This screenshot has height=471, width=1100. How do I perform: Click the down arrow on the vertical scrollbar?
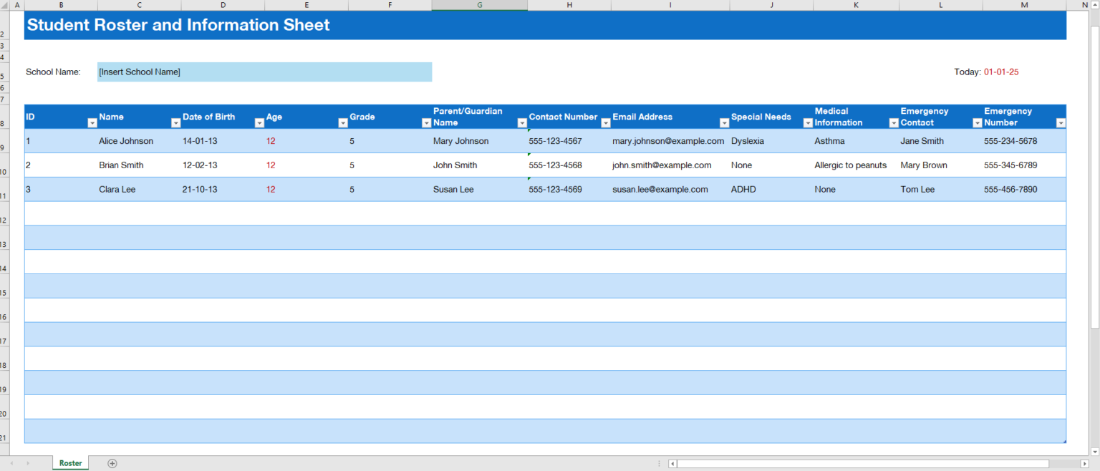pos(1094,451)
